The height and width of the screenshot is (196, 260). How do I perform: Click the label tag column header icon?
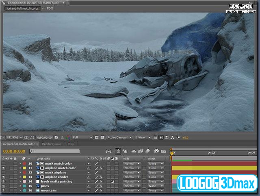point(24,159)
